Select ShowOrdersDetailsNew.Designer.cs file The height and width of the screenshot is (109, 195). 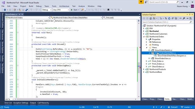pos(172,56)
